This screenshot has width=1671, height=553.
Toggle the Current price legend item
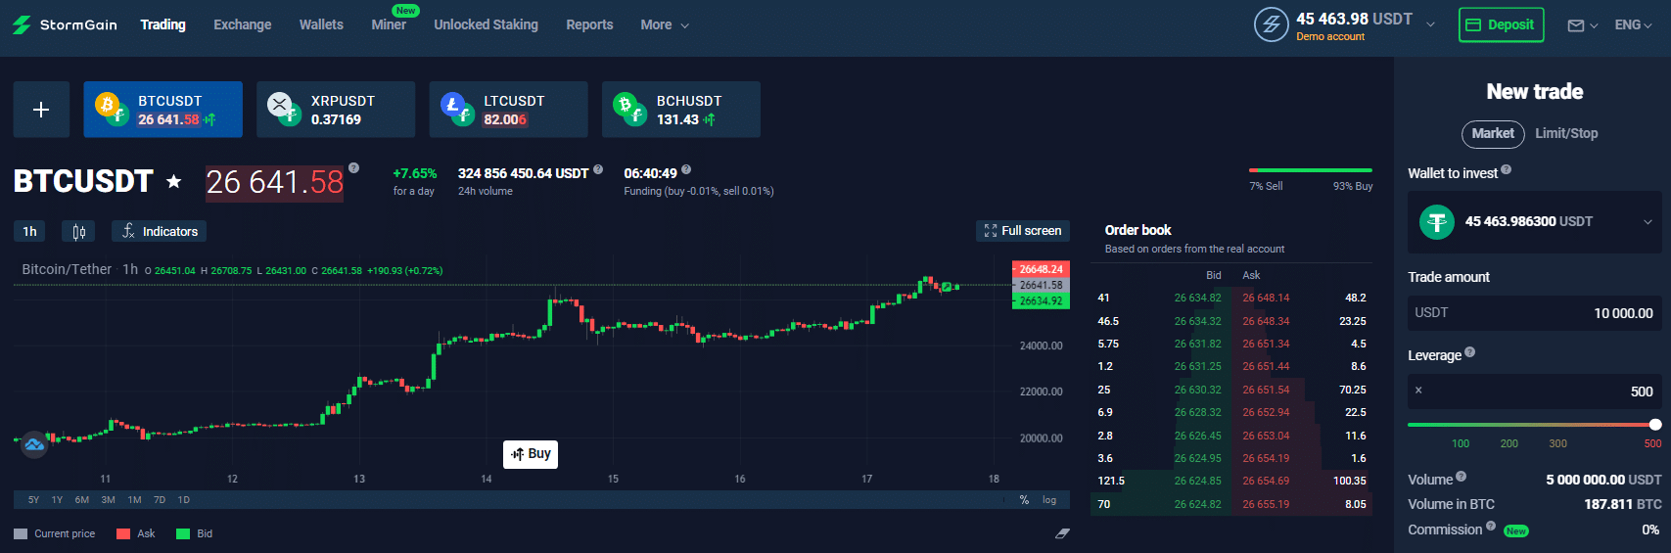55,533
